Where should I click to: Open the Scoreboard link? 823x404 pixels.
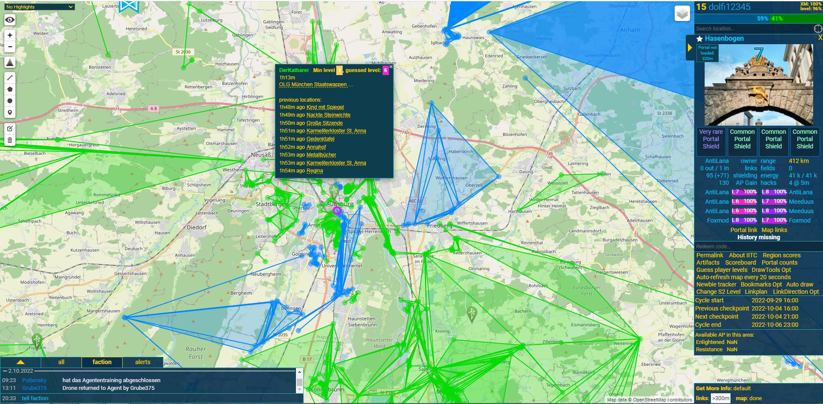[x=740, y=262]
